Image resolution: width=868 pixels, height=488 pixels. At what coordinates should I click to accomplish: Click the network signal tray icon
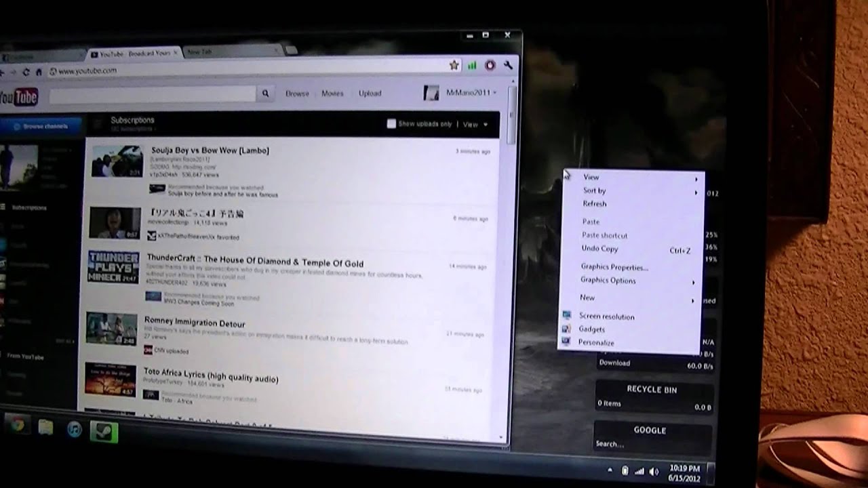(x=639, y=471)
